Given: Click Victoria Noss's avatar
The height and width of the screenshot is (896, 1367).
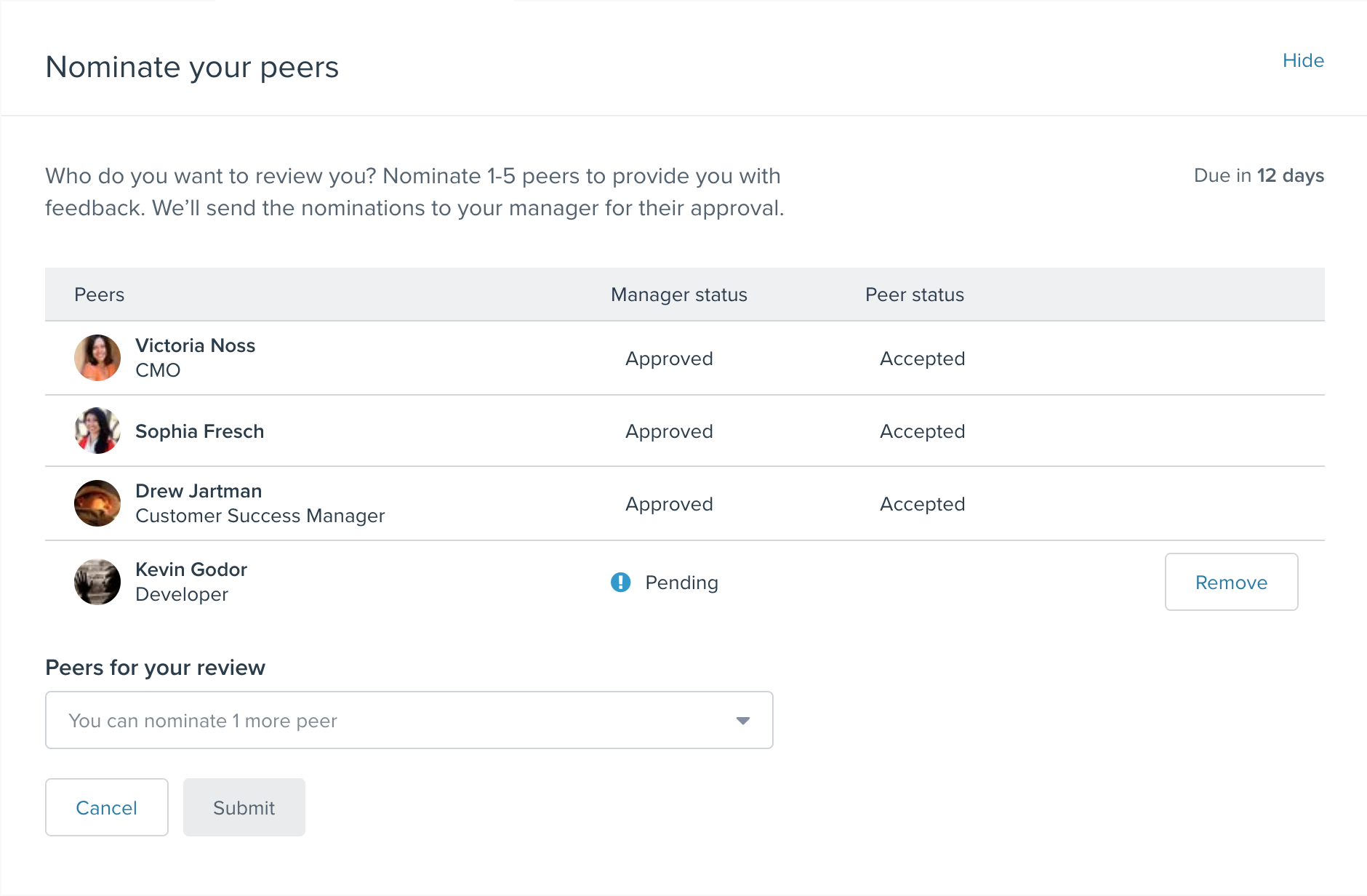Looking at the screenshot, I should [97, 358].
